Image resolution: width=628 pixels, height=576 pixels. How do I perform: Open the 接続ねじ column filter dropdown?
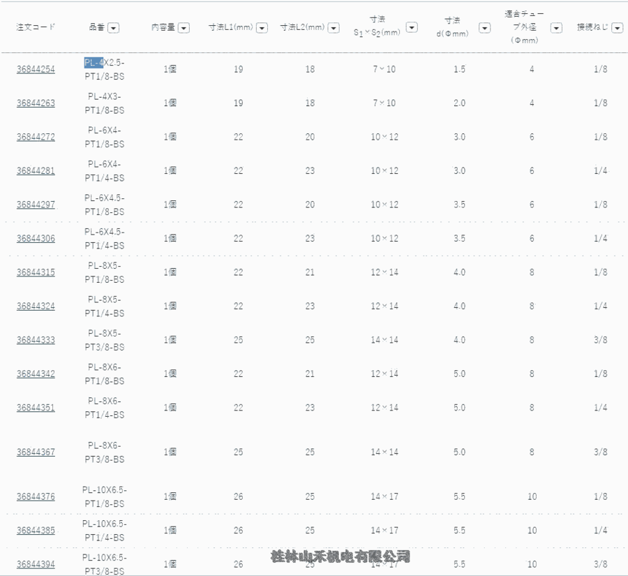[x=618, y=28]
